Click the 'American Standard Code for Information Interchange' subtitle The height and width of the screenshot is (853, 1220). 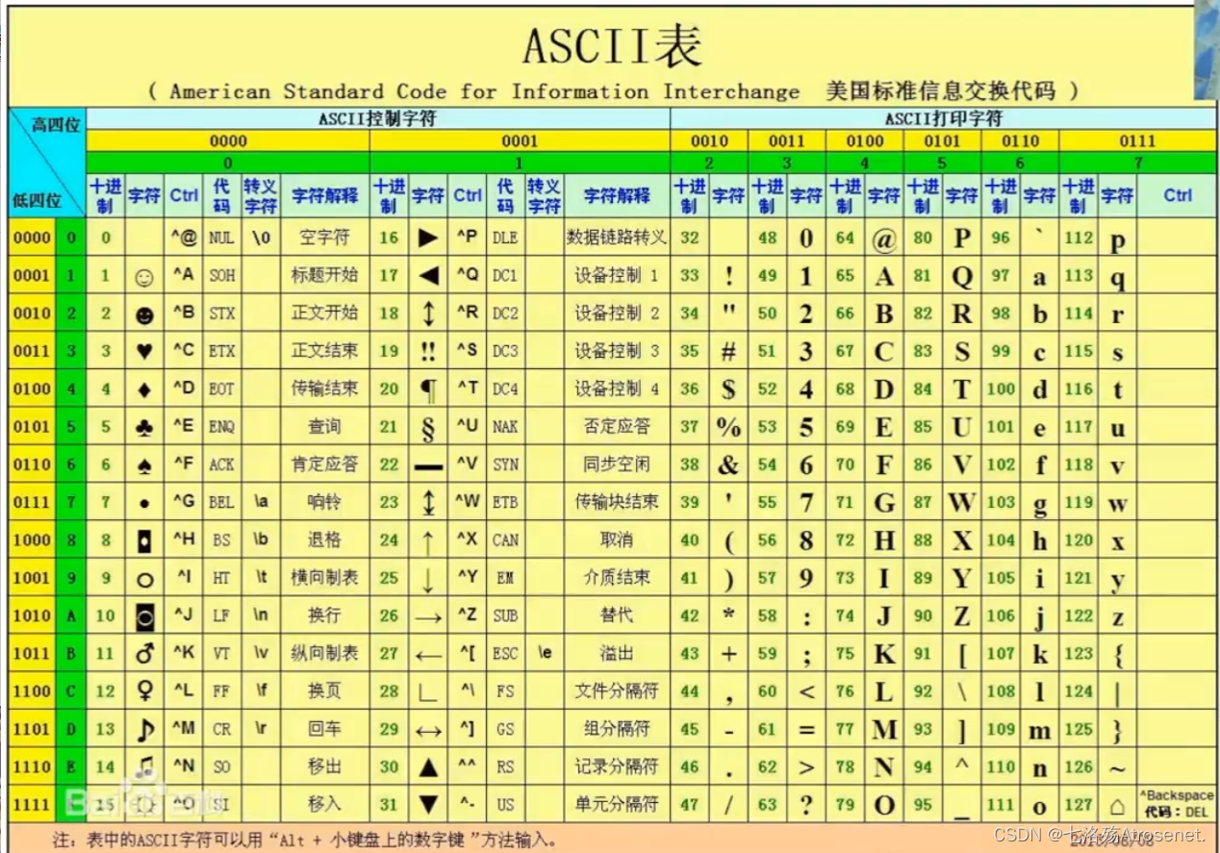coord(485,92)
